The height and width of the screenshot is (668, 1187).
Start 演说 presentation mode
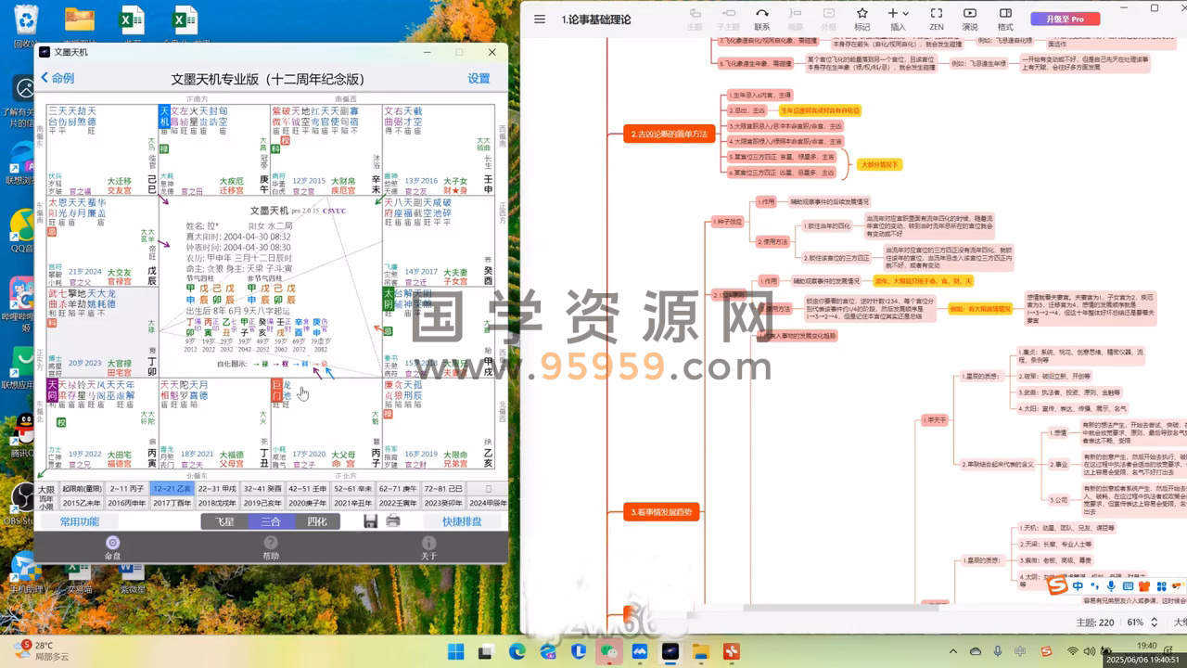969,19
